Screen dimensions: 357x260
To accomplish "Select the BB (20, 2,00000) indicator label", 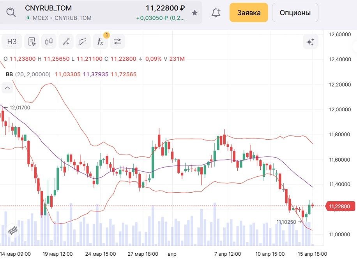I will (x=28, y=74).
